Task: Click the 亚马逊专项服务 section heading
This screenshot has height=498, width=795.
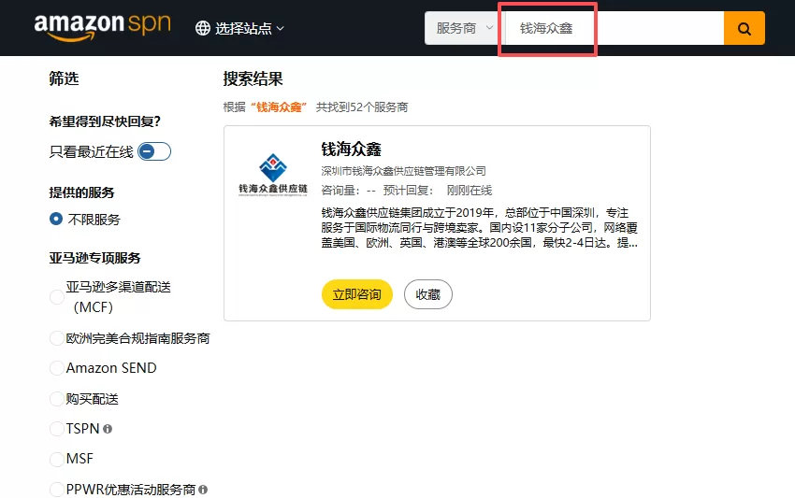Action: (94, 258)
